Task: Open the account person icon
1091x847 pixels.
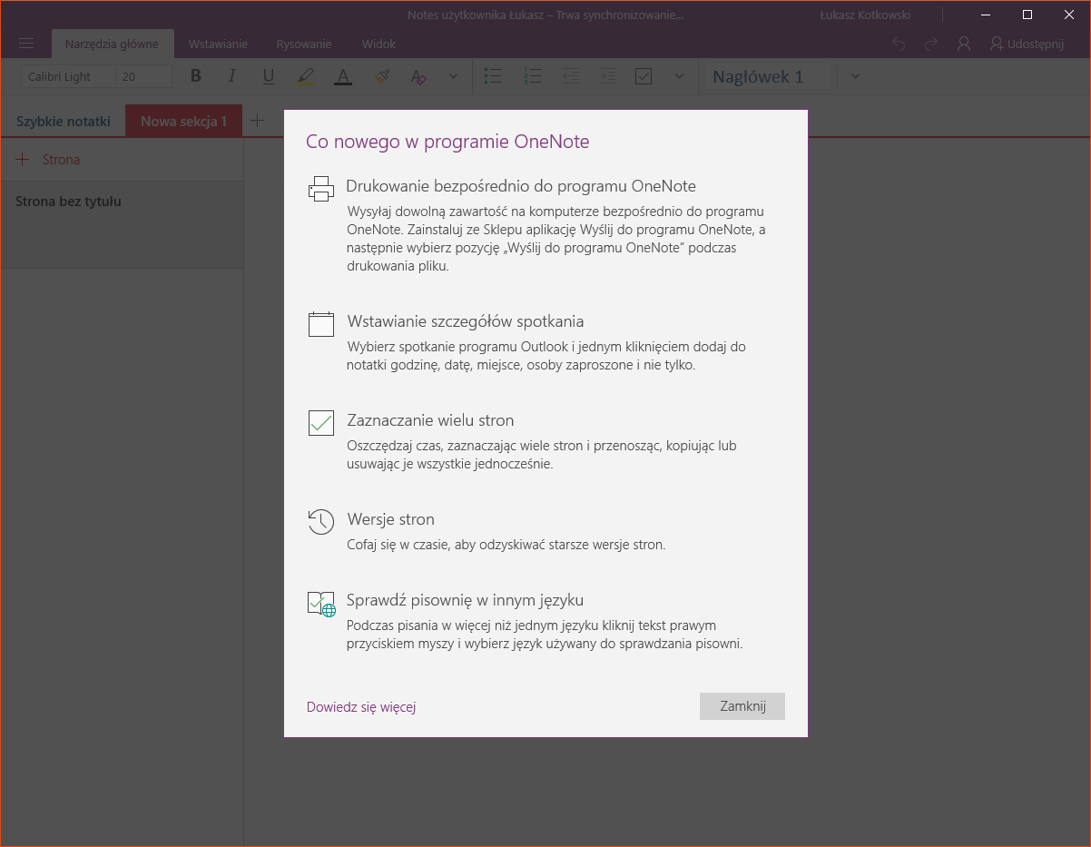Action: pos(964,44)
